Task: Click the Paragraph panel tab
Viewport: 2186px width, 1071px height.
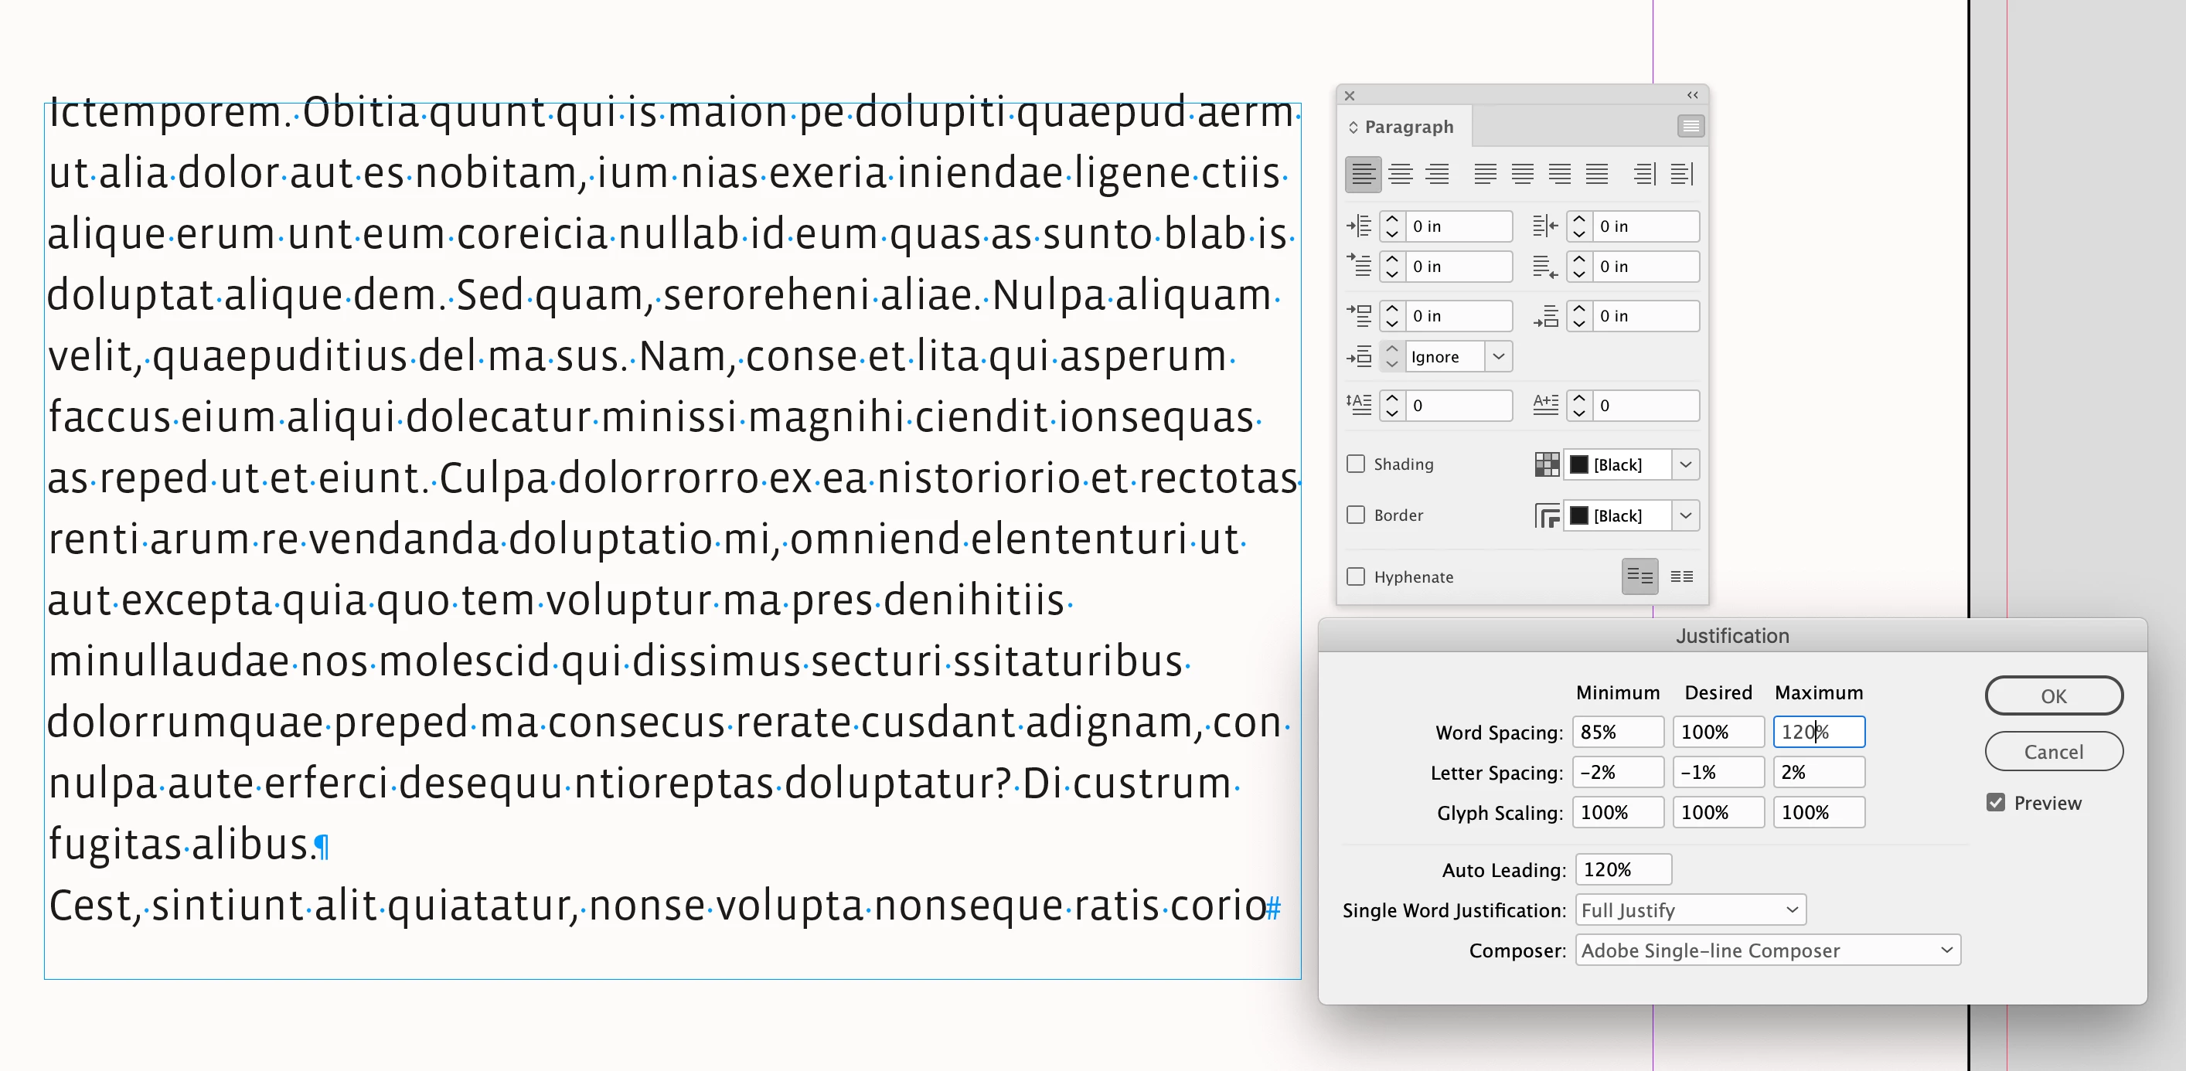Action: (x=1408, y=127)
